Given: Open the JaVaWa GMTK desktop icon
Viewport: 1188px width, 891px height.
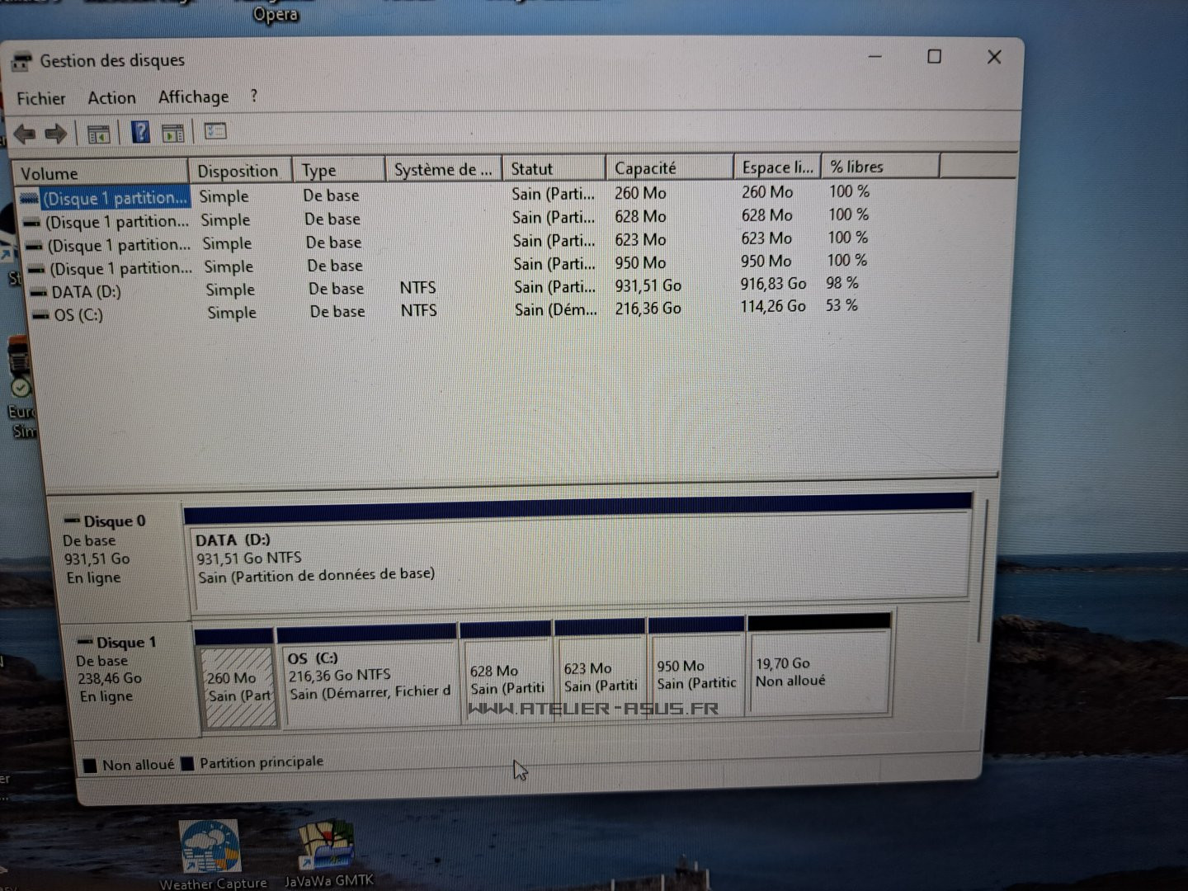Looking at the screenshot, I should [328, 848].
